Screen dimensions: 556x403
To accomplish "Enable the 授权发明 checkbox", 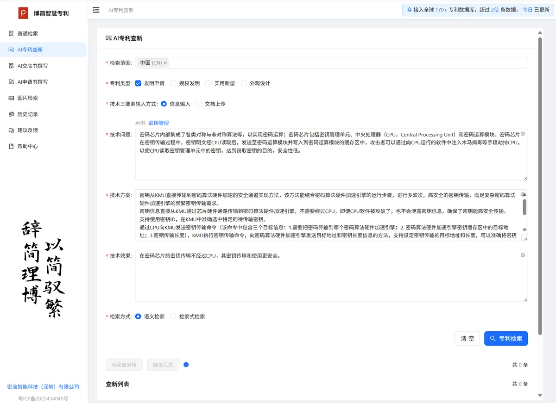I will click(x=174, y=83).
